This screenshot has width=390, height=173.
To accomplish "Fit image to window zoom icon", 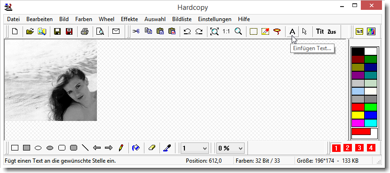I will pyautogui.click(x=215, y=31).
